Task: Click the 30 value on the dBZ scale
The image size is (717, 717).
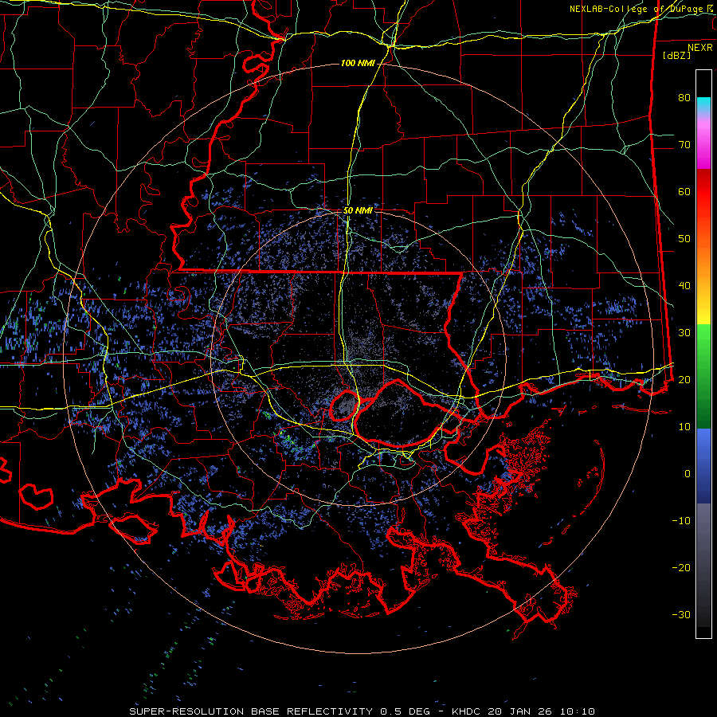Action: pyautogui.click(x=684, y=332)
